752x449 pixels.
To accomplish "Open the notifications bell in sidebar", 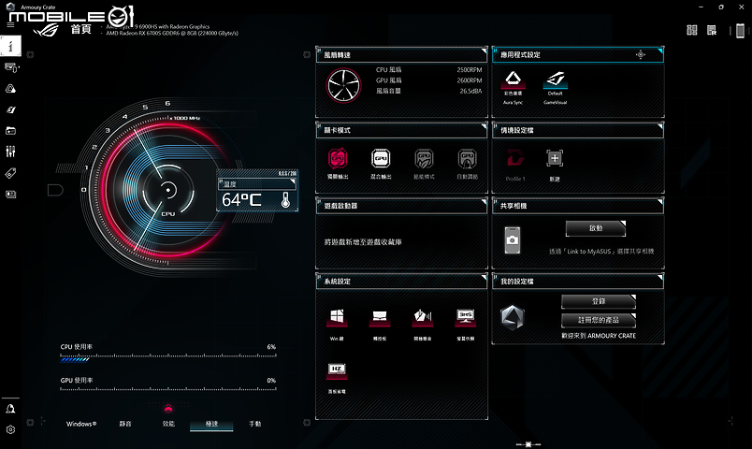I will click(x=10, y=409).
